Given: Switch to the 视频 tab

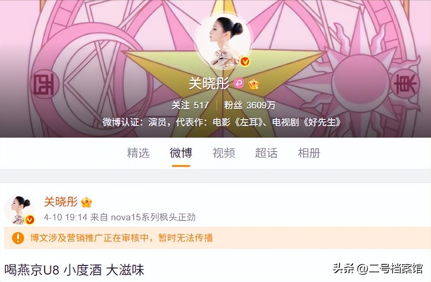Looking at the screenshot, I should (x=224, y=153).
